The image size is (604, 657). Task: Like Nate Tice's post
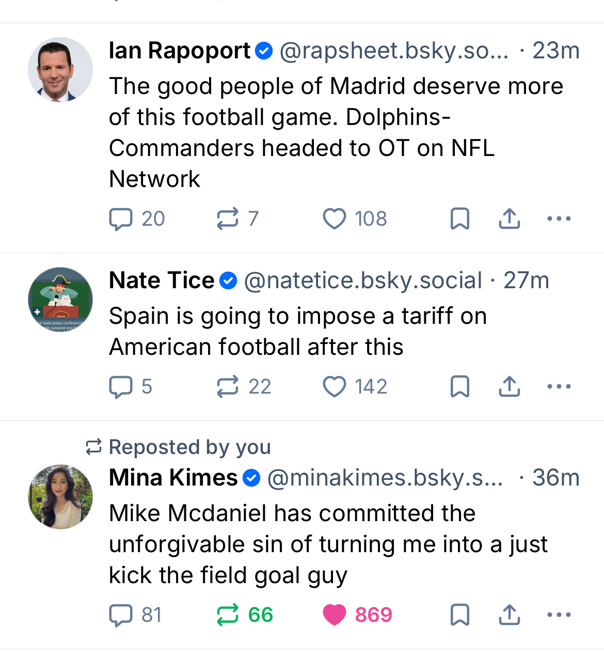[334, 386]
